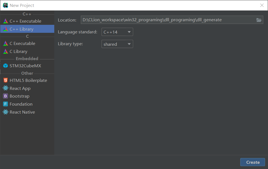Screen dimensions: 268x169
Task: Click the Bootstrap icon in sidebar
Action: pyautogui.click(x=5, y=96)
